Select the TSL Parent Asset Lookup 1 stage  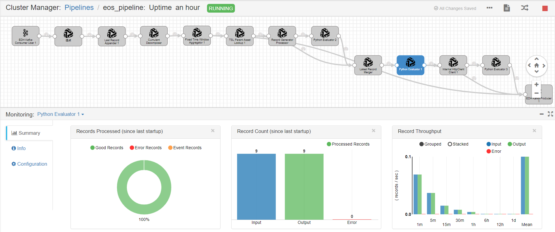240,36
